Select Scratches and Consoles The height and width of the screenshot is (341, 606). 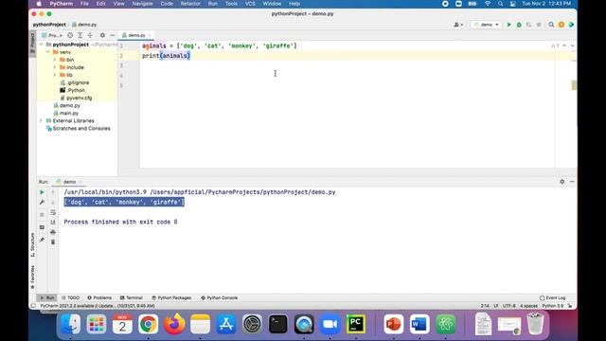point(78,129)
